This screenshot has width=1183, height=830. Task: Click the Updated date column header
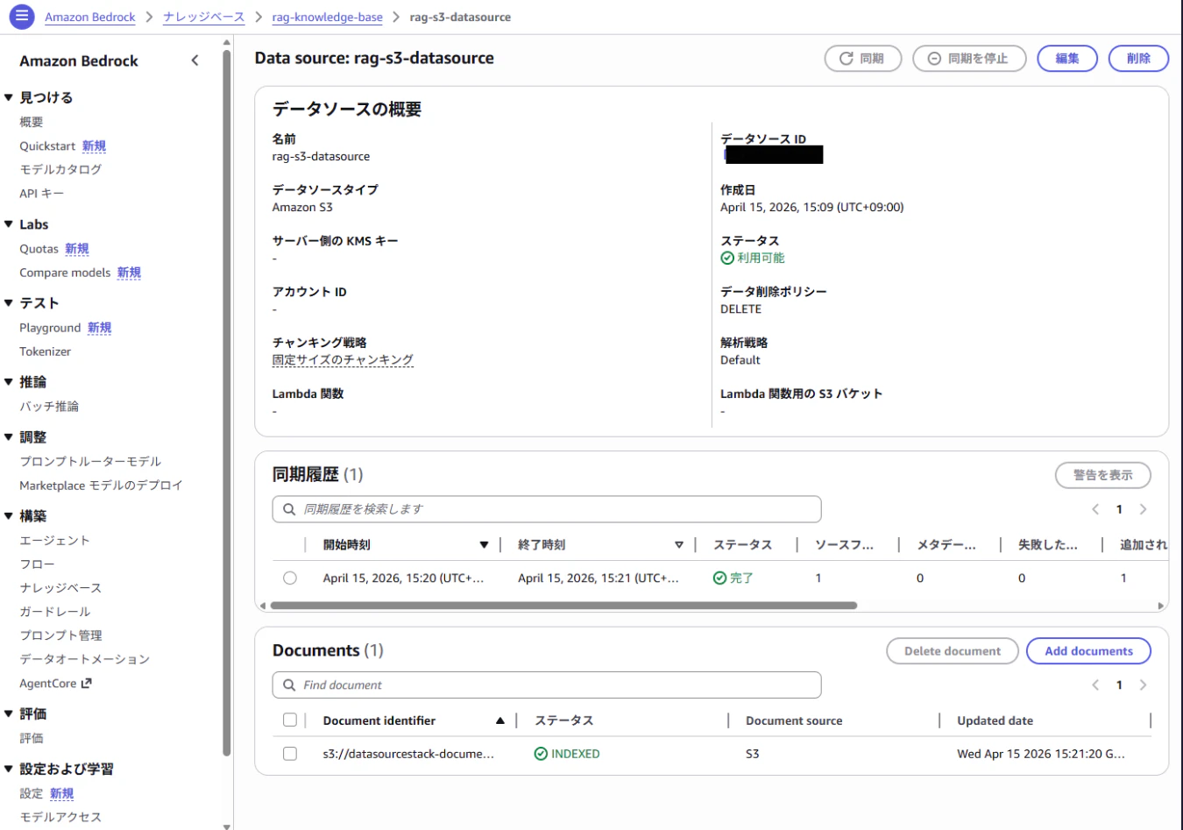[995, 720]
